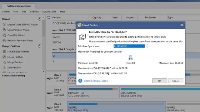Open the Extend Partition Tutorial link
The height and width of the screenshot is (112, 200).
pyautogui.click(x=96, y=81)
